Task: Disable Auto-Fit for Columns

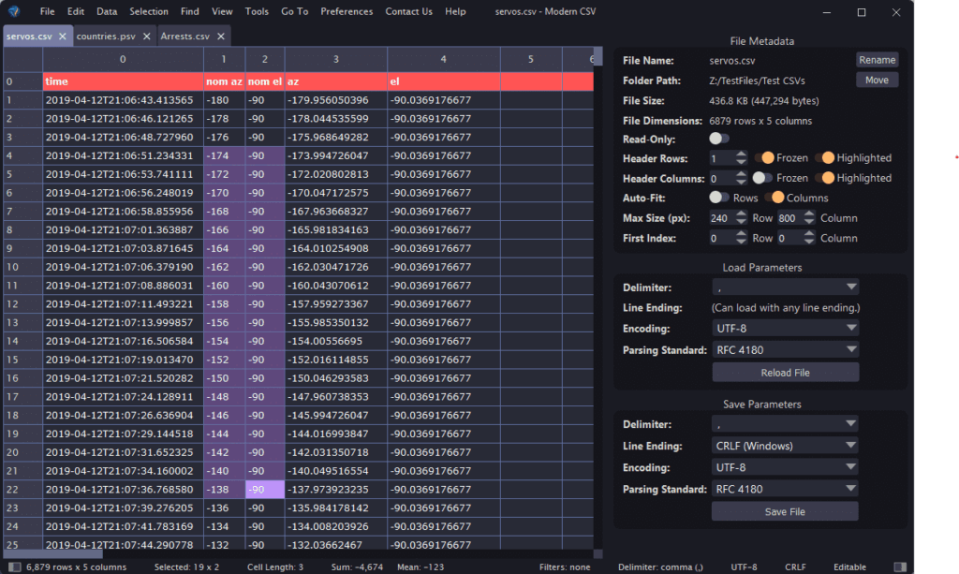Action: tap(775, 198)
